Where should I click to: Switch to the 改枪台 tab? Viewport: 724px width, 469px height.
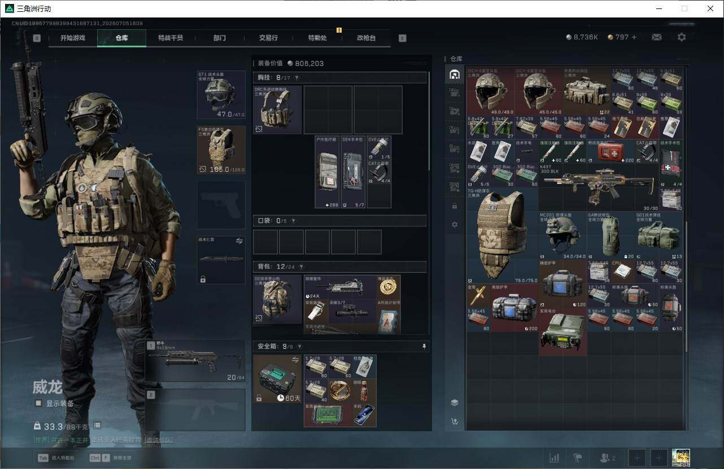[x=366, y=38]
